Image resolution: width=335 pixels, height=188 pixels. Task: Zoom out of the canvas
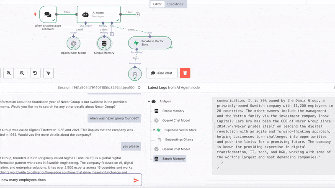click(22, 73)
